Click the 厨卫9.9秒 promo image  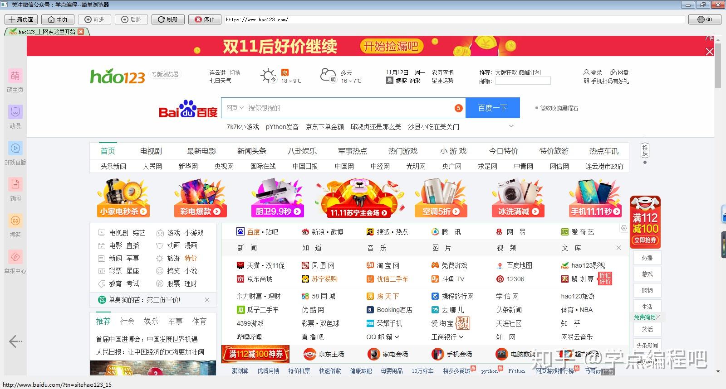point(277,198)
